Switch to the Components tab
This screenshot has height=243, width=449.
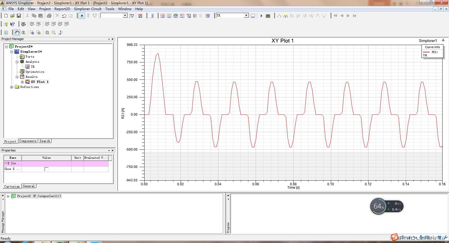[x=28, y=141]
